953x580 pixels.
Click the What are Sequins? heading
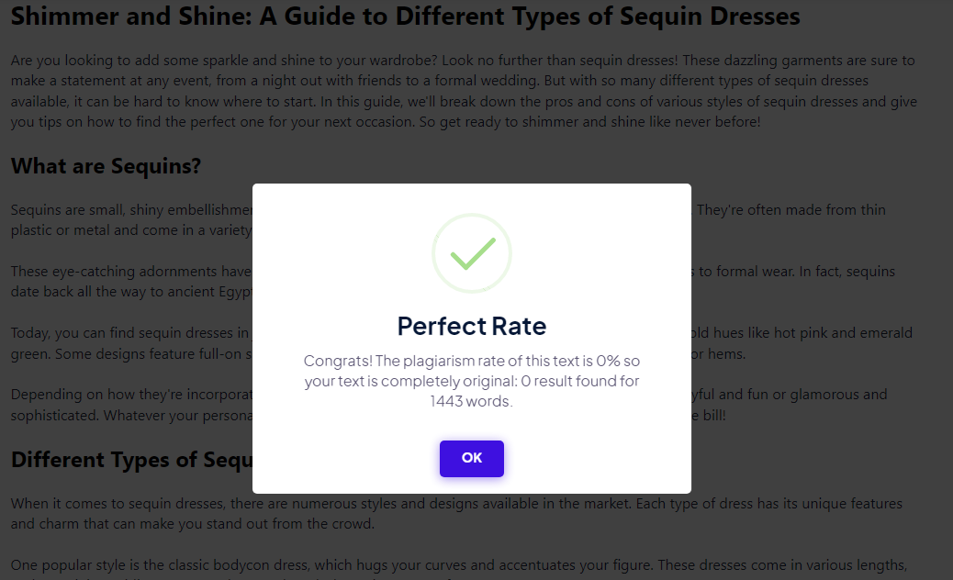click(x=106, y=166)
